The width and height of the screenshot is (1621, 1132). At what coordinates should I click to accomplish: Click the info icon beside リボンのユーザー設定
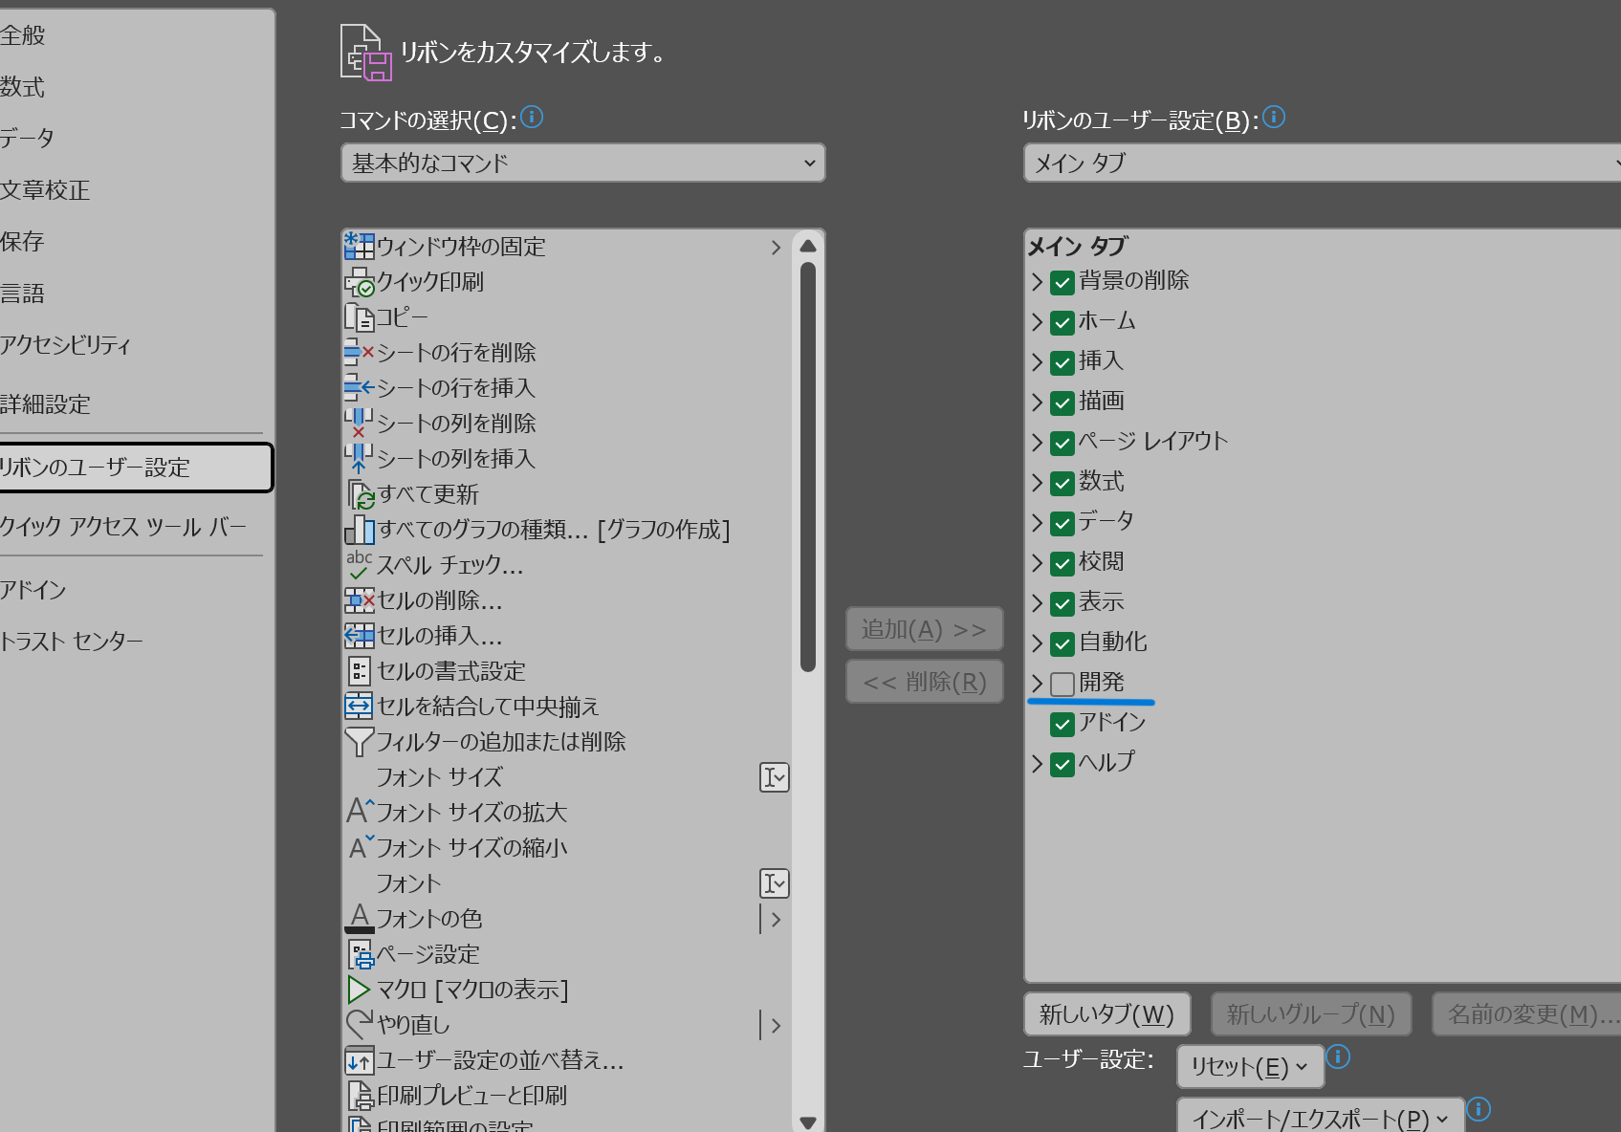click(x=1274, y=118)
